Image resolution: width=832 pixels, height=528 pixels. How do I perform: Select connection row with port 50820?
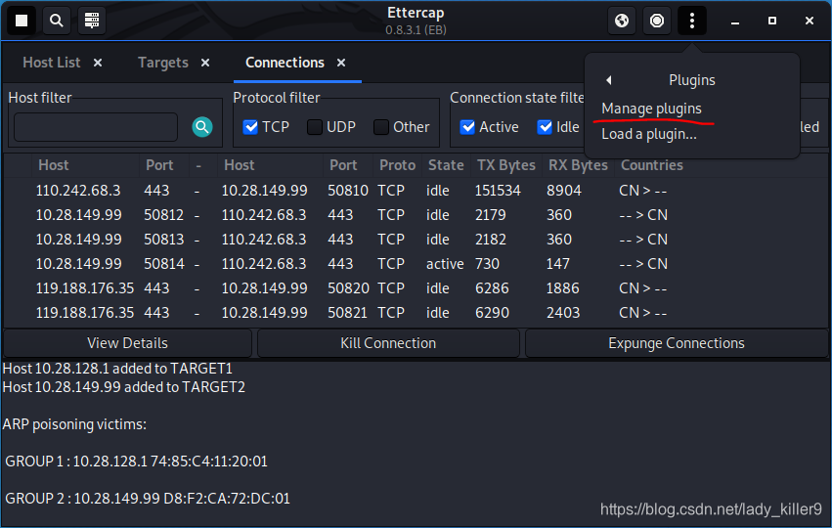[416, 288]
